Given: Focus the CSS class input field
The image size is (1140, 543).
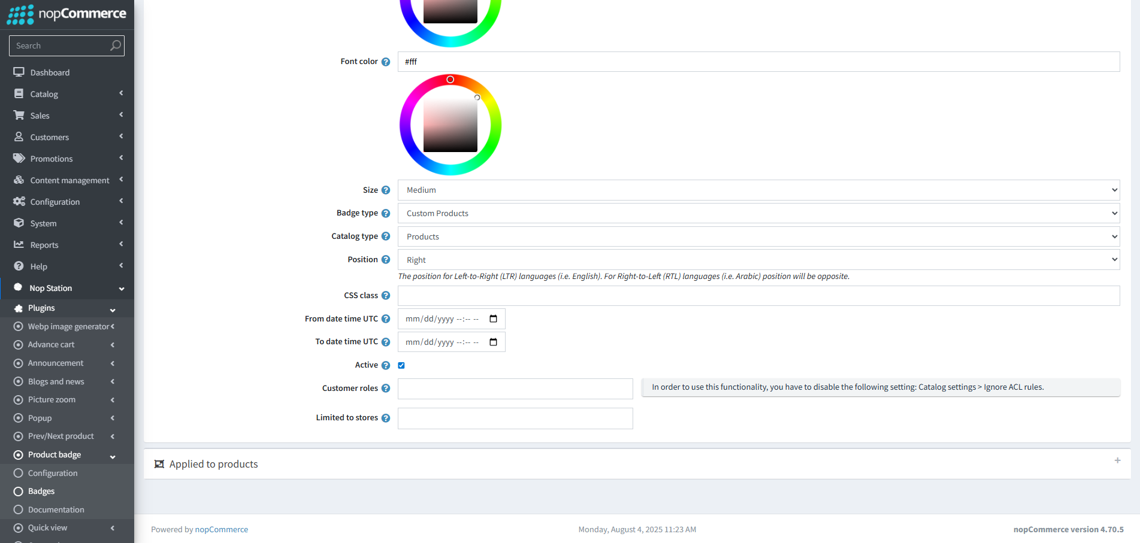Looking at the screenshot, I should (758, 296).
